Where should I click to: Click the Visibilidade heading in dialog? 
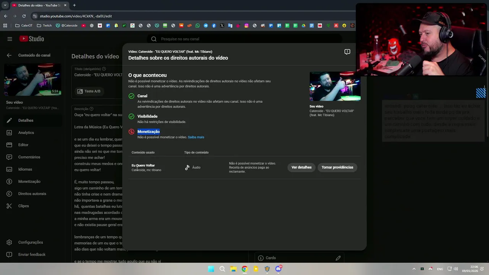(147, 116)
